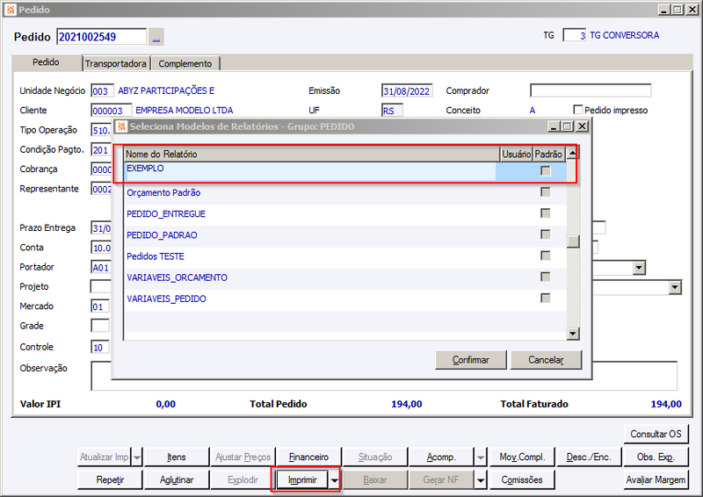Tick the Padrão checkbox for EXEMPLO

pos(545,170)
